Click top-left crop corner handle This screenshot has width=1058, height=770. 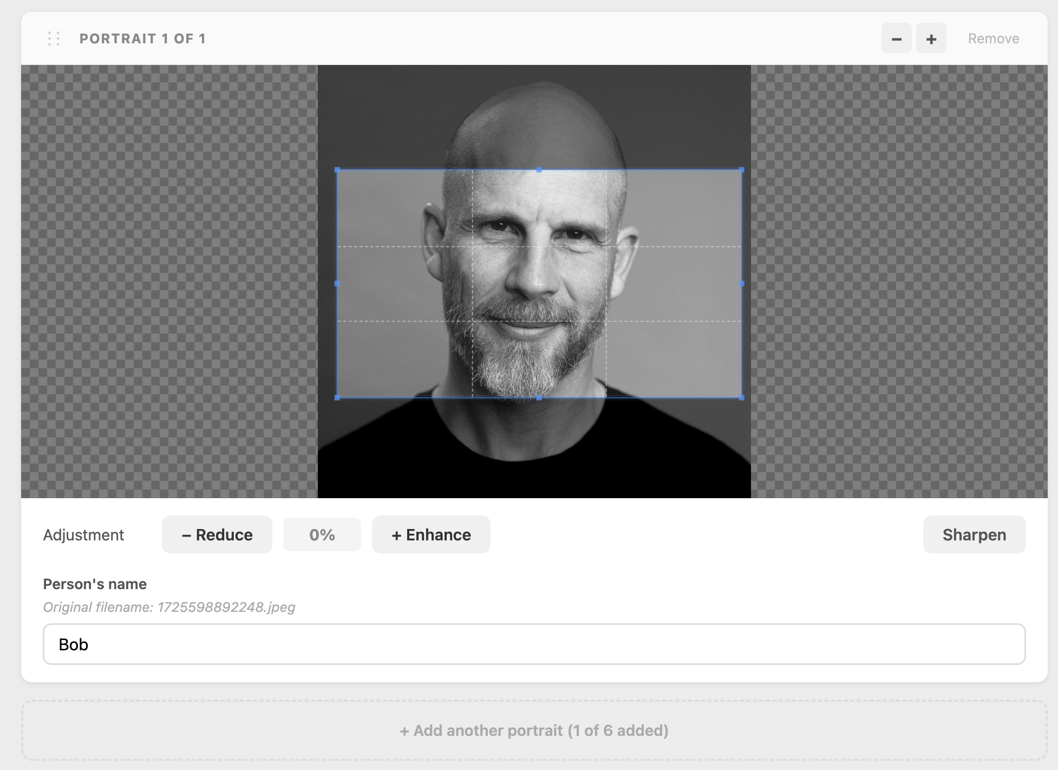tap(337, 170)
